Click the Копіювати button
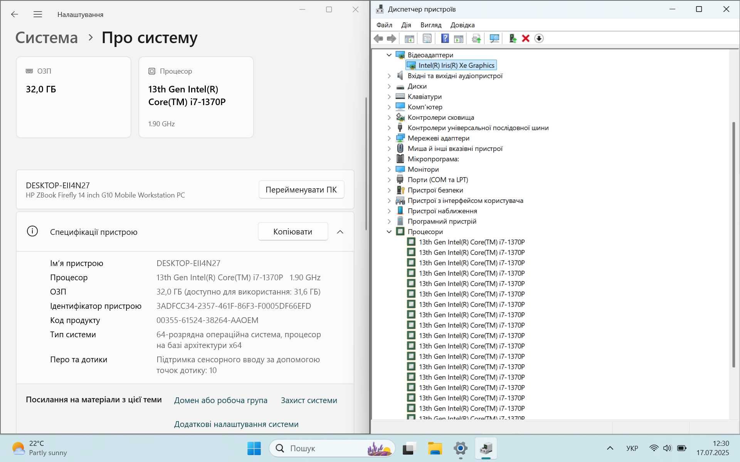 (x=293, y=231)
